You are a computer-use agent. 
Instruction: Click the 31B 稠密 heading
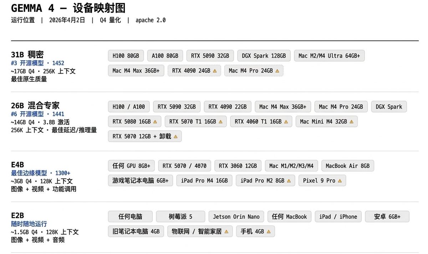click(27, 55)
